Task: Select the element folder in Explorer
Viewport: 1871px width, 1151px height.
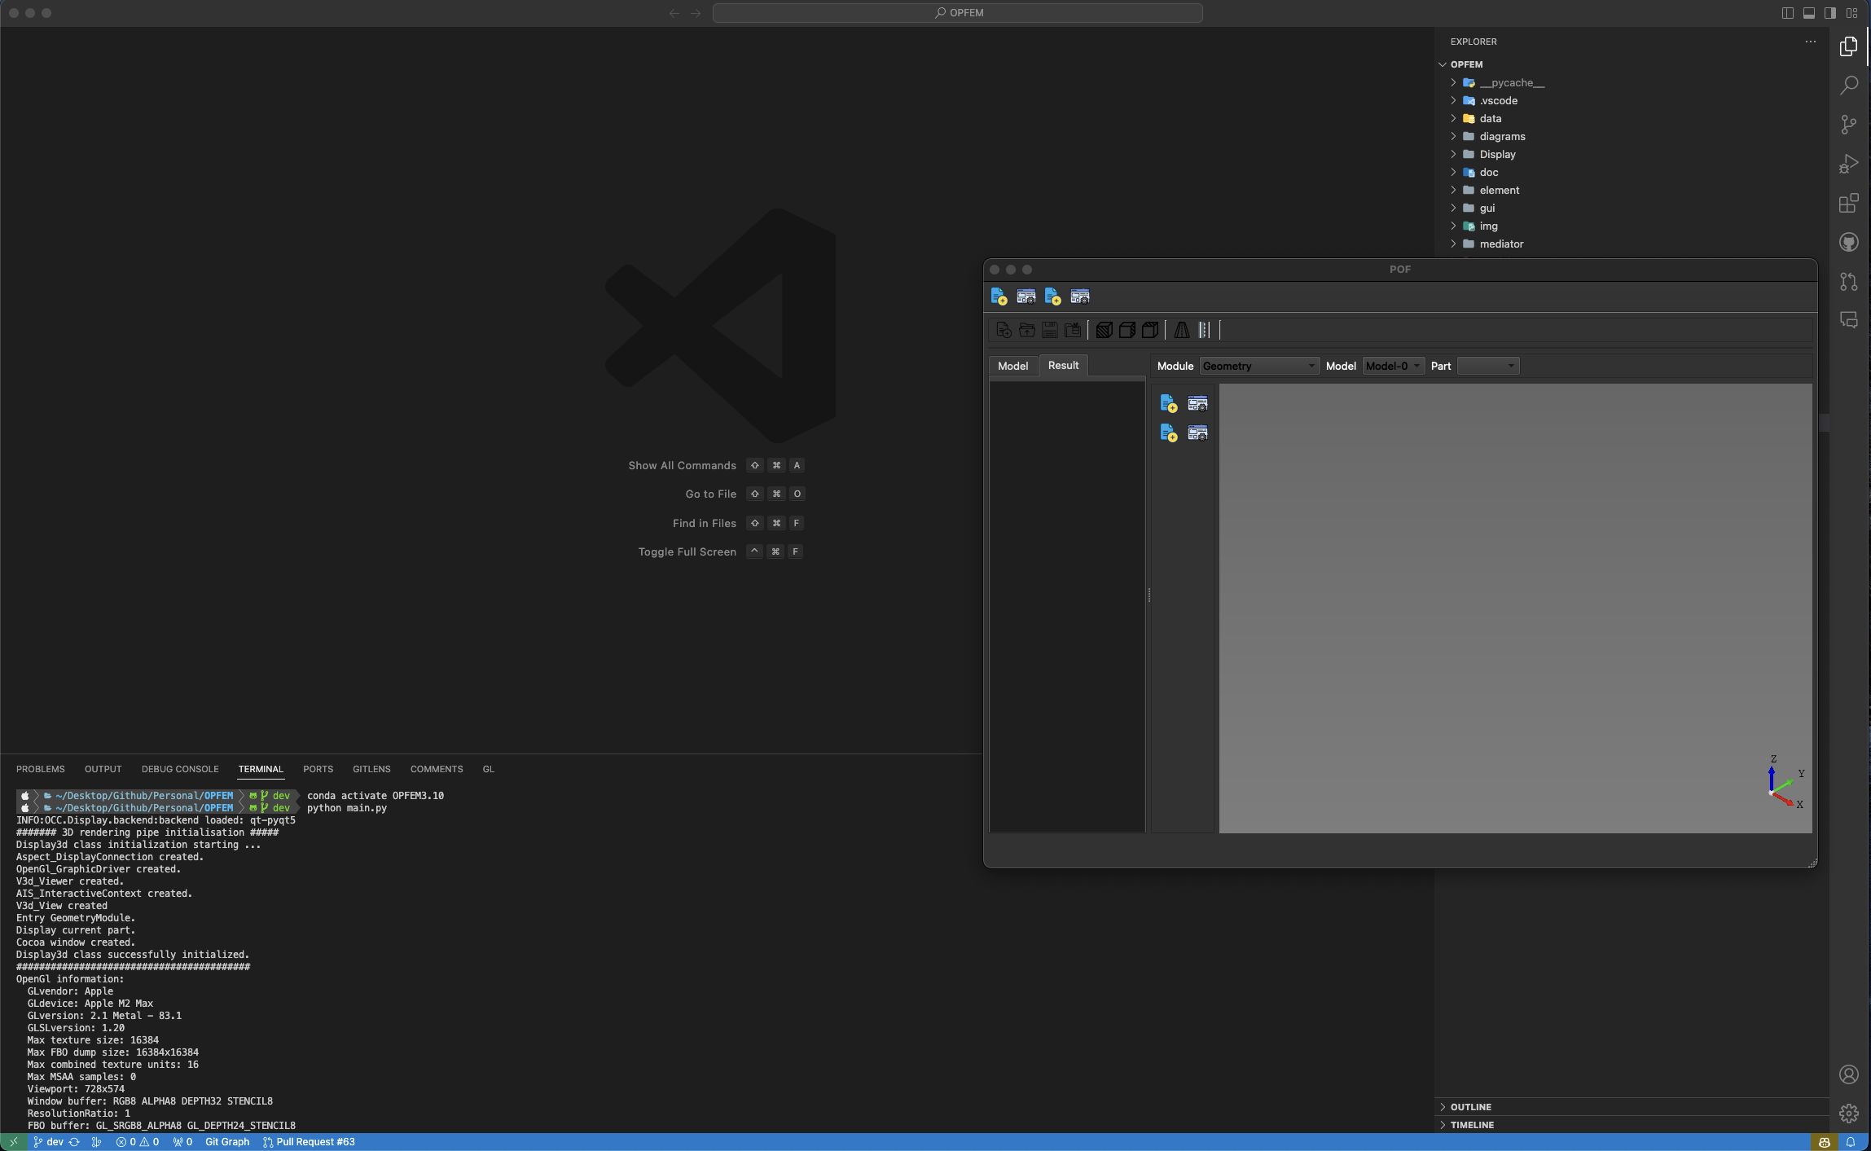Action: pos(1499,190)
